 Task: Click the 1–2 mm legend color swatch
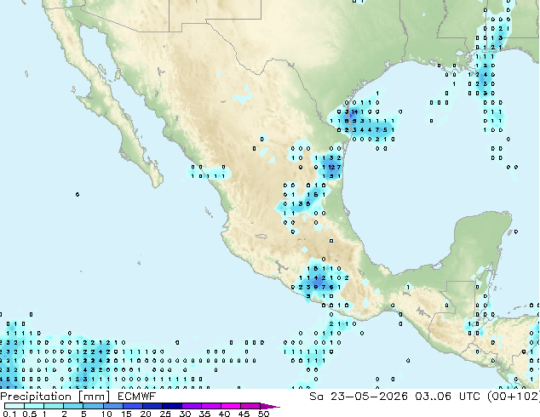54,406
